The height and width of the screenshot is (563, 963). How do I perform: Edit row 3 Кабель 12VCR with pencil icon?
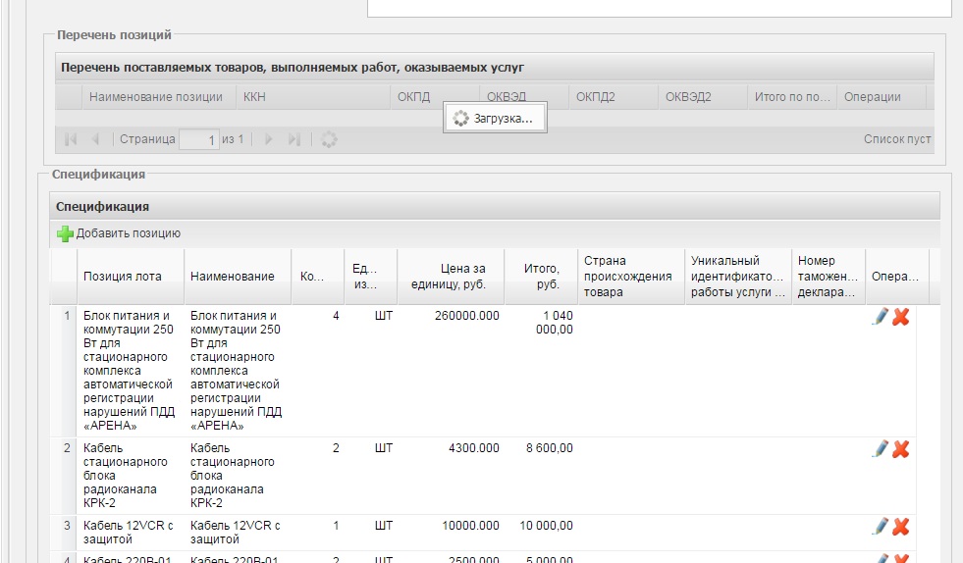click(x=881, y=526)
